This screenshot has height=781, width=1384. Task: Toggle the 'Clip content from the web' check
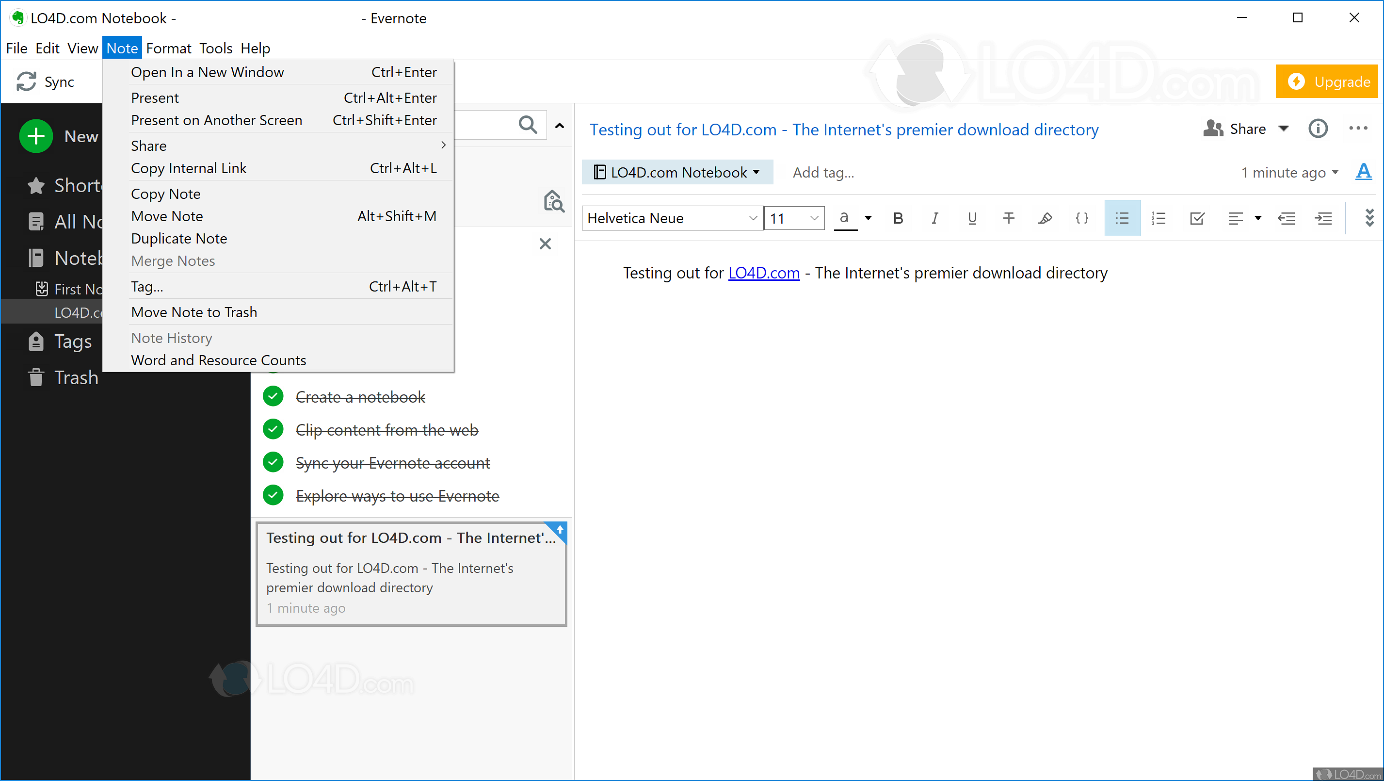tap(274, 429)
